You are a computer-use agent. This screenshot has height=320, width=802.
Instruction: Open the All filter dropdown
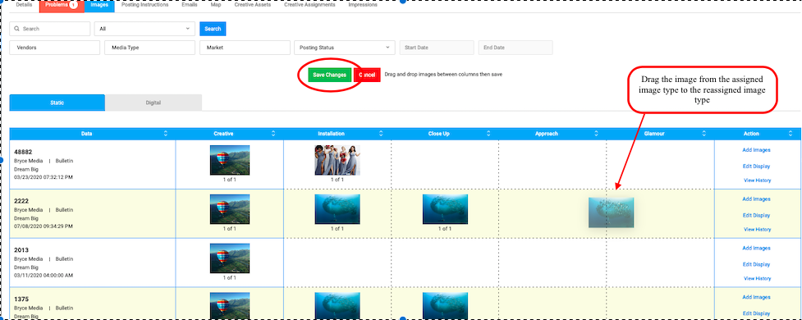tap(144, 29)
